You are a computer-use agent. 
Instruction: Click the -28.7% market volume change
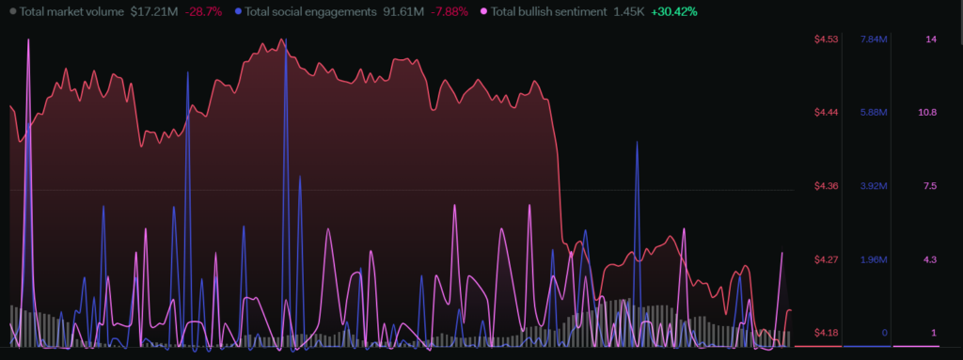click(203, 11)
